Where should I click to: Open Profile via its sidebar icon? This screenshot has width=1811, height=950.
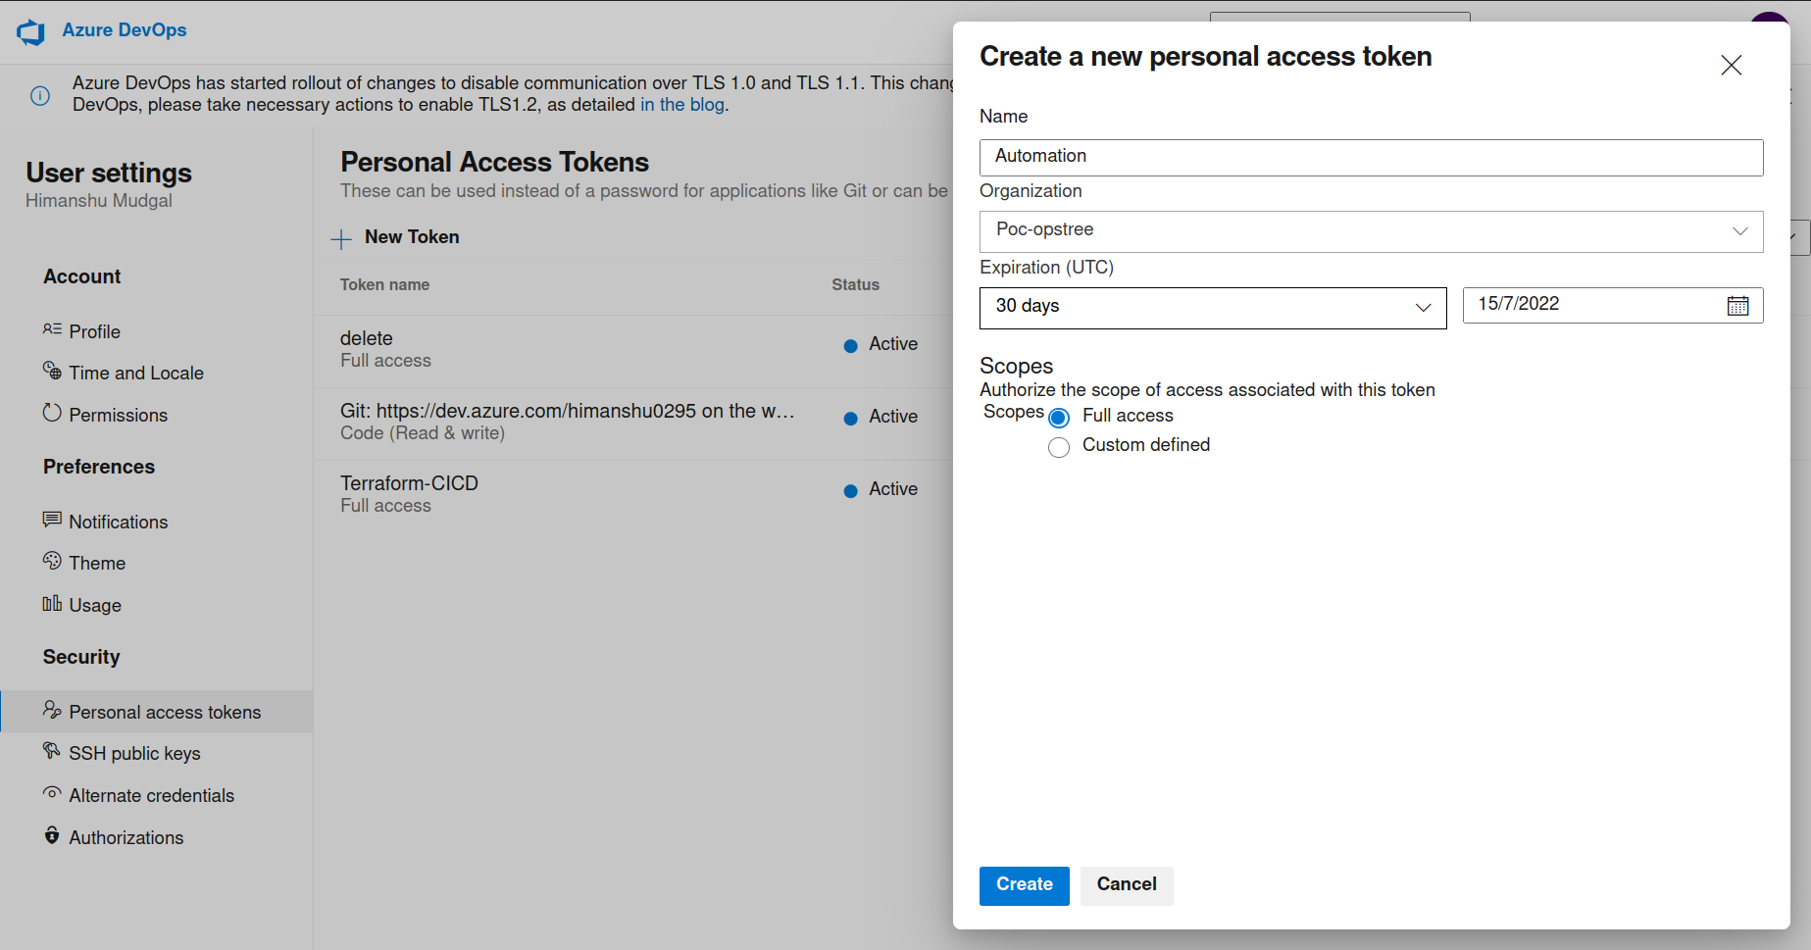point(52,331)
